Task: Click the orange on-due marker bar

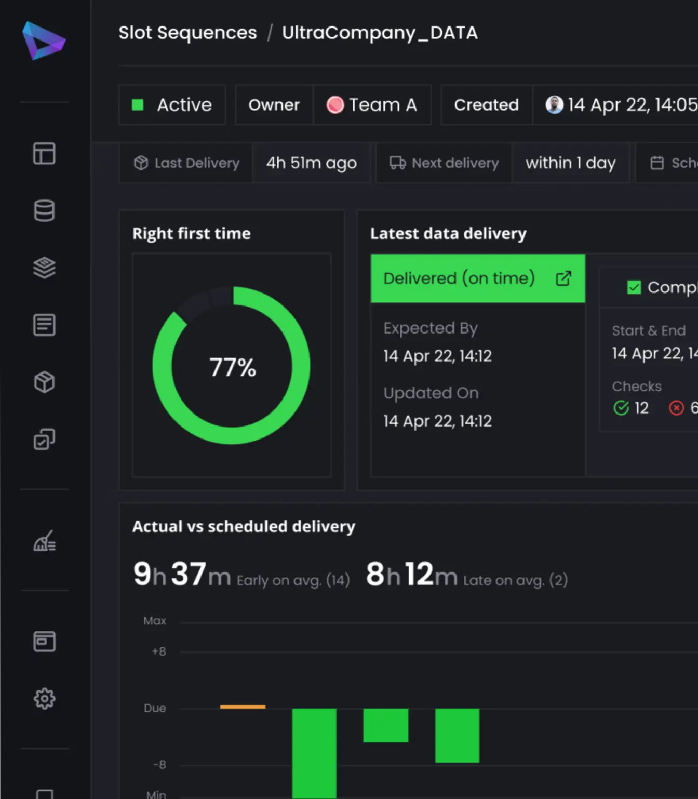Action: coord(243,707)
